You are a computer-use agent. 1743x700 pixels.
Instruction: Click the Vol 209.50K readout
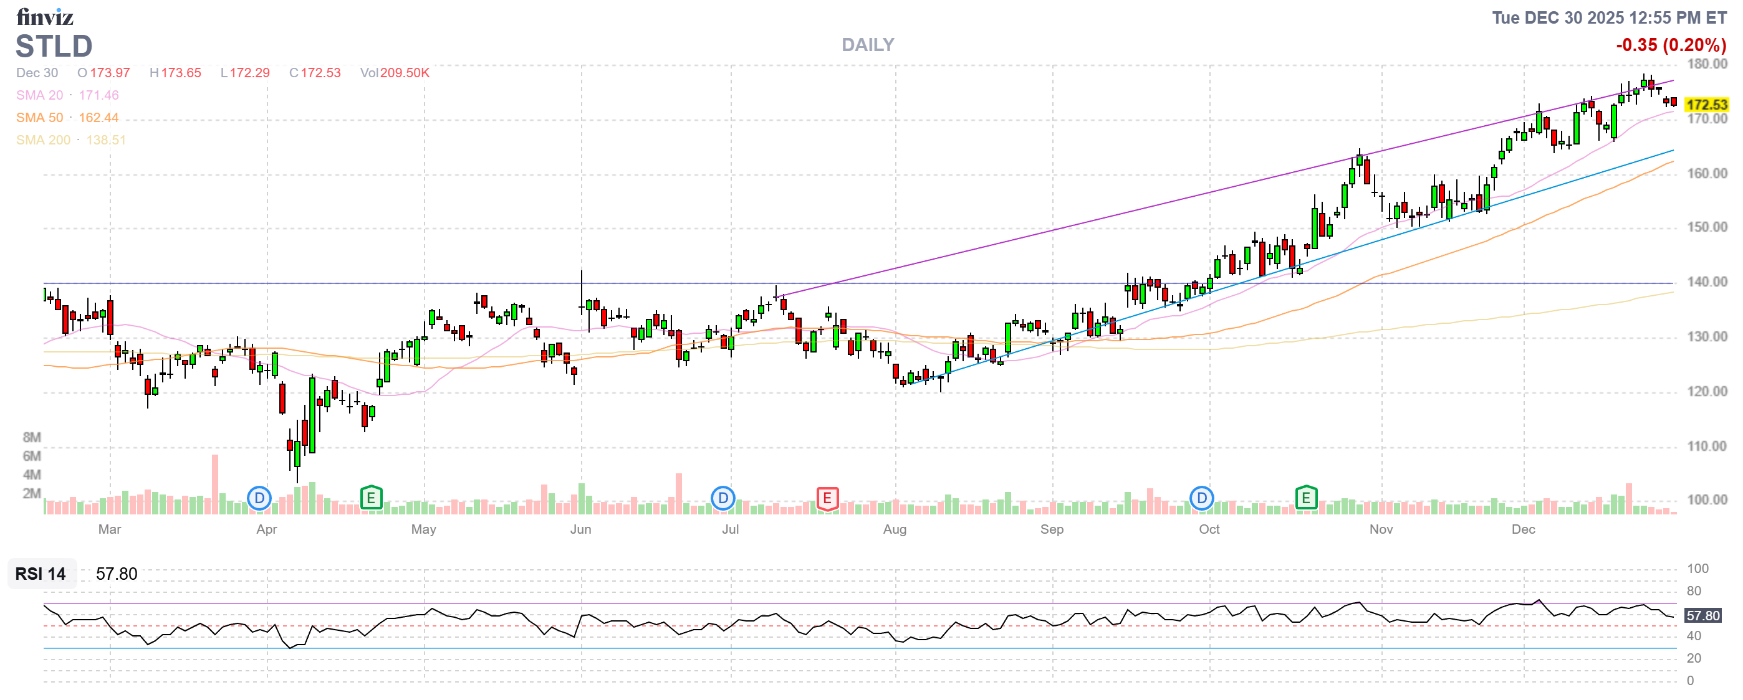(395, 73)
